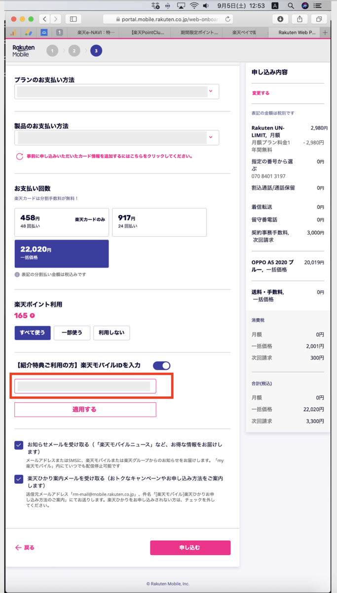Screen dimensions: 337x593
Task: Click the Rakuten Mobile ID input field
Action: click(x=85, y=386)
